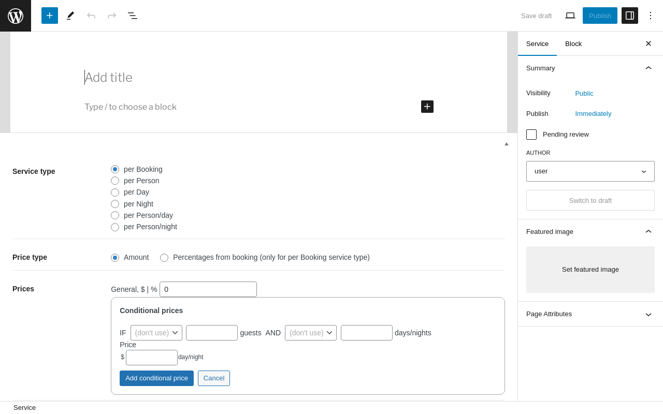The height and width of the screenshot is (414, 663).
Task: Open guests condition dropdown
Action: tap(156, 333)
